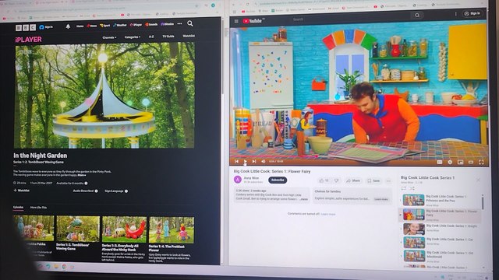Toggle playlist shuffle button

pyautogui.click(x=412, y=188)
